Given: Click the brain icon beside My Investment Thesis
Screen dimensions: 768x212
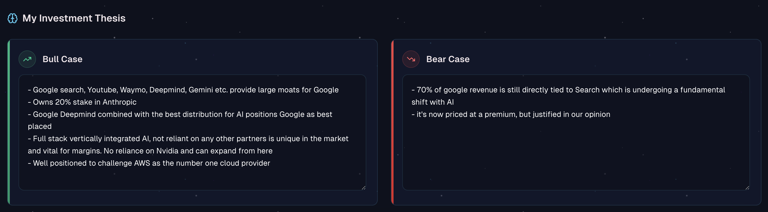Looking at the screenshot, I should click(x=13, y=19).
